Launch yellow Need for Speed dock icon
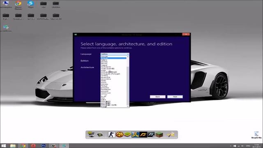 click(143, 134)
